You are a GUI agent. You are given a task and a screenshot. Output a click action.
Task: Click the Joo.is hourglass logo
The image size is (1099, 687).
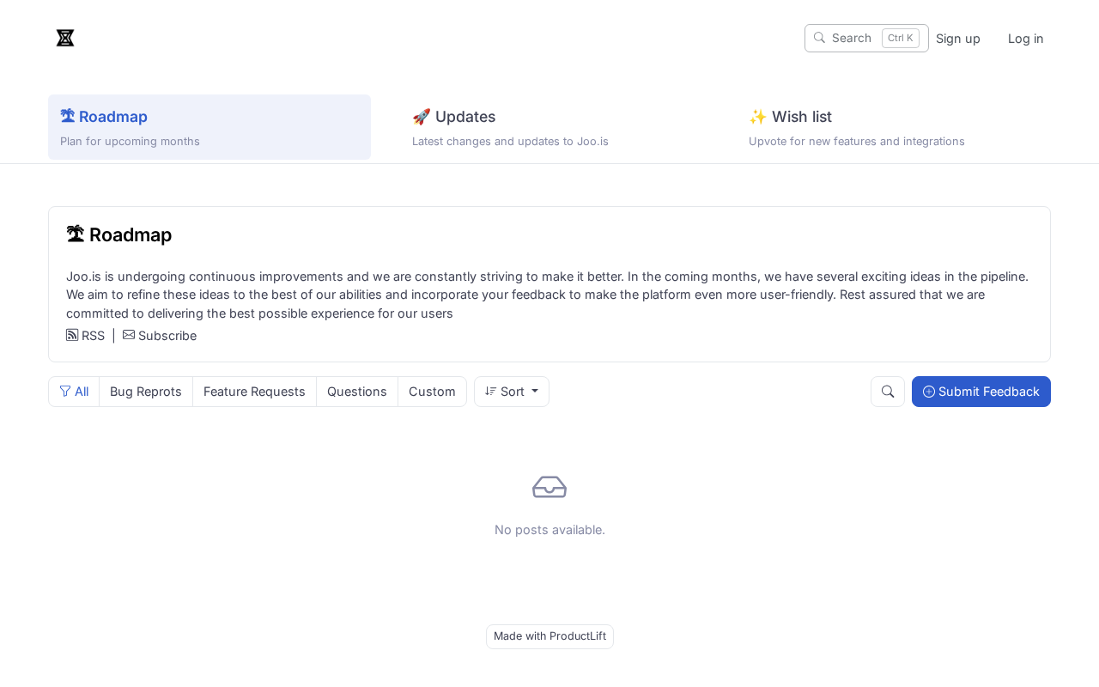pyautogui.click(x=65, y=38)
